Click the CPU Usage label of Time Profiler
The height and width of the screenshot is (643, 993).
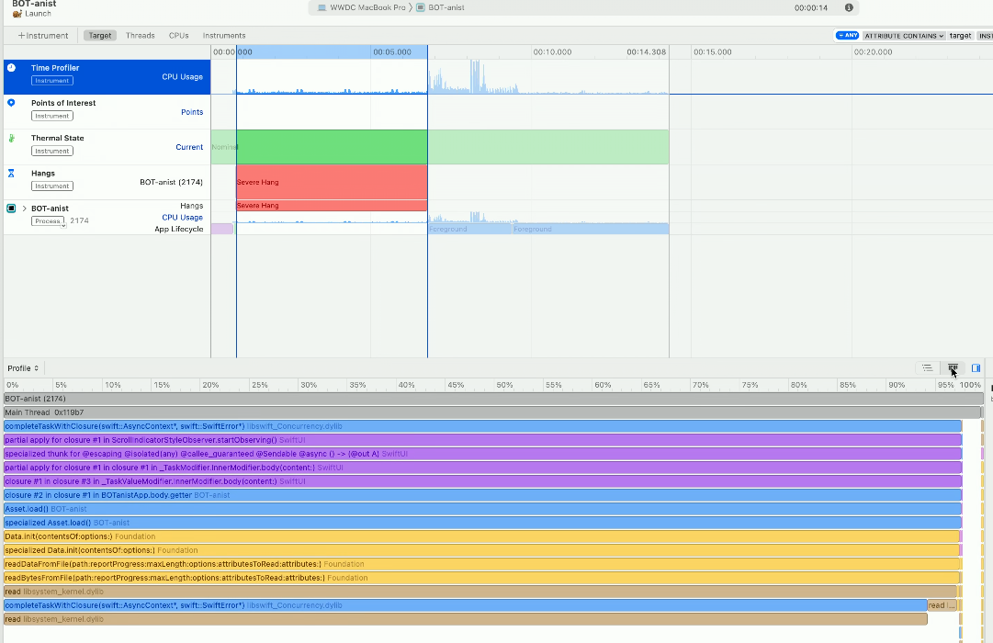pyautogui.click(x=183, y=76)
